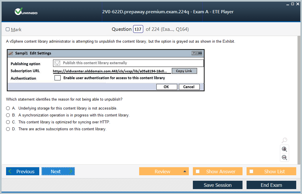Click OK in the Edit Settings exhibit
Viewport: 302px width, 194px height.
pyautogui.click(x=166, y=87)
